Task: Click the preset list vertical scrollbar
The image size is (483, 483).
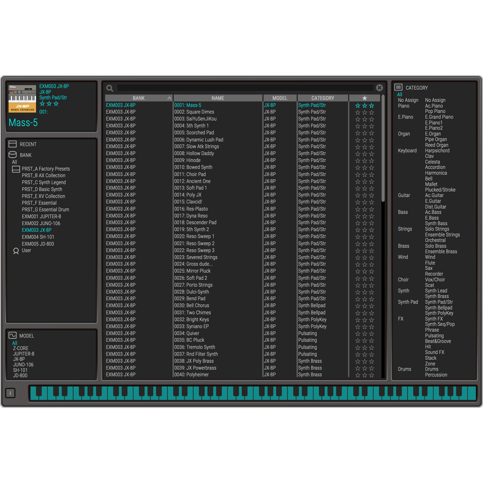Action: coord(383,149)
